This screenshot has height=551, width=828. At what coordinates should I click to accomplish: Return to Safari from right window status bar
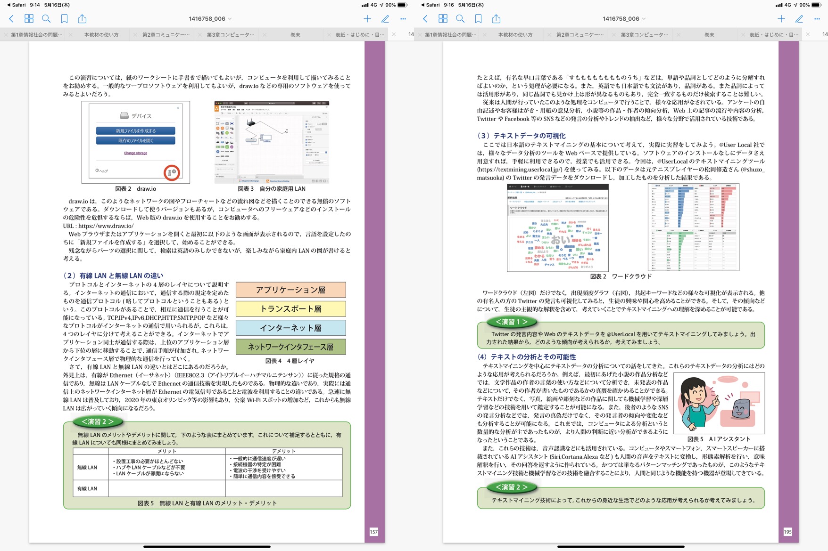[x=431, y=5]
